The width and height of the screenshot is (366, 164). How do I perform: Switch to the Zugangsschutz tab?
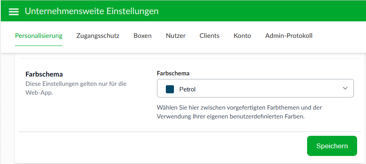coord(98,36)
